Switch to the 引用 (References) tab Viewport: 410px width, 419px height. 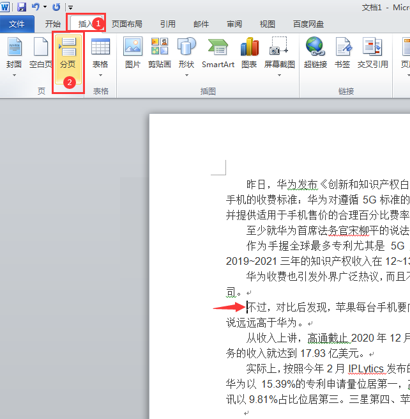pyautogui.click(x=168, y=24)
